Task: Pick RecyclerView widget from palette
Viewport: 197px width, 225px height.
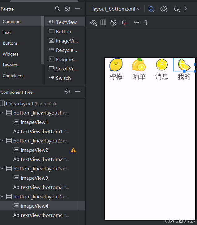Action: click(65, 50)
